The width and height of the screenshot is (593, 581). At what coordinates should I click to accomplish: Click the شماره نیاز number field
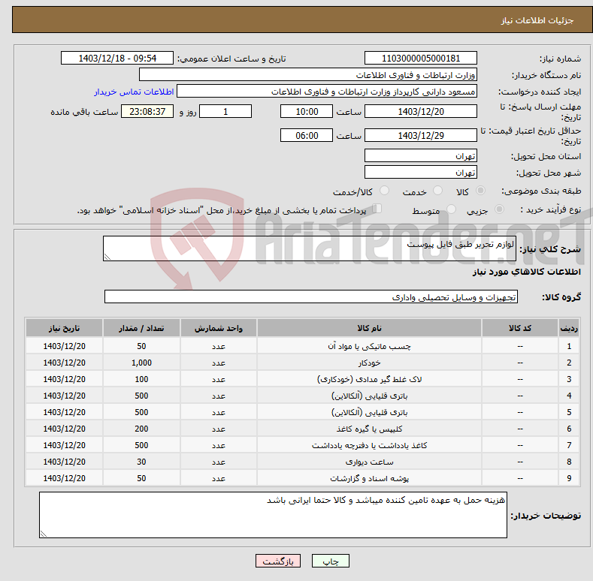[421, 59]
